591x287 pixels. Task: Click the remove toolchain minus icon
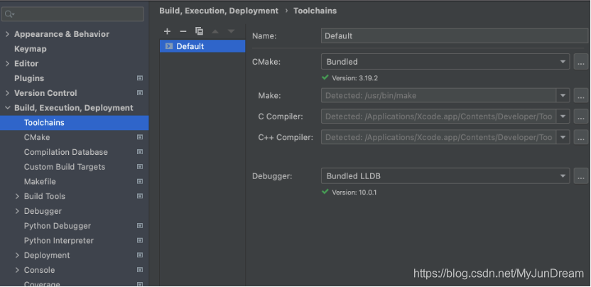[183, 31]
